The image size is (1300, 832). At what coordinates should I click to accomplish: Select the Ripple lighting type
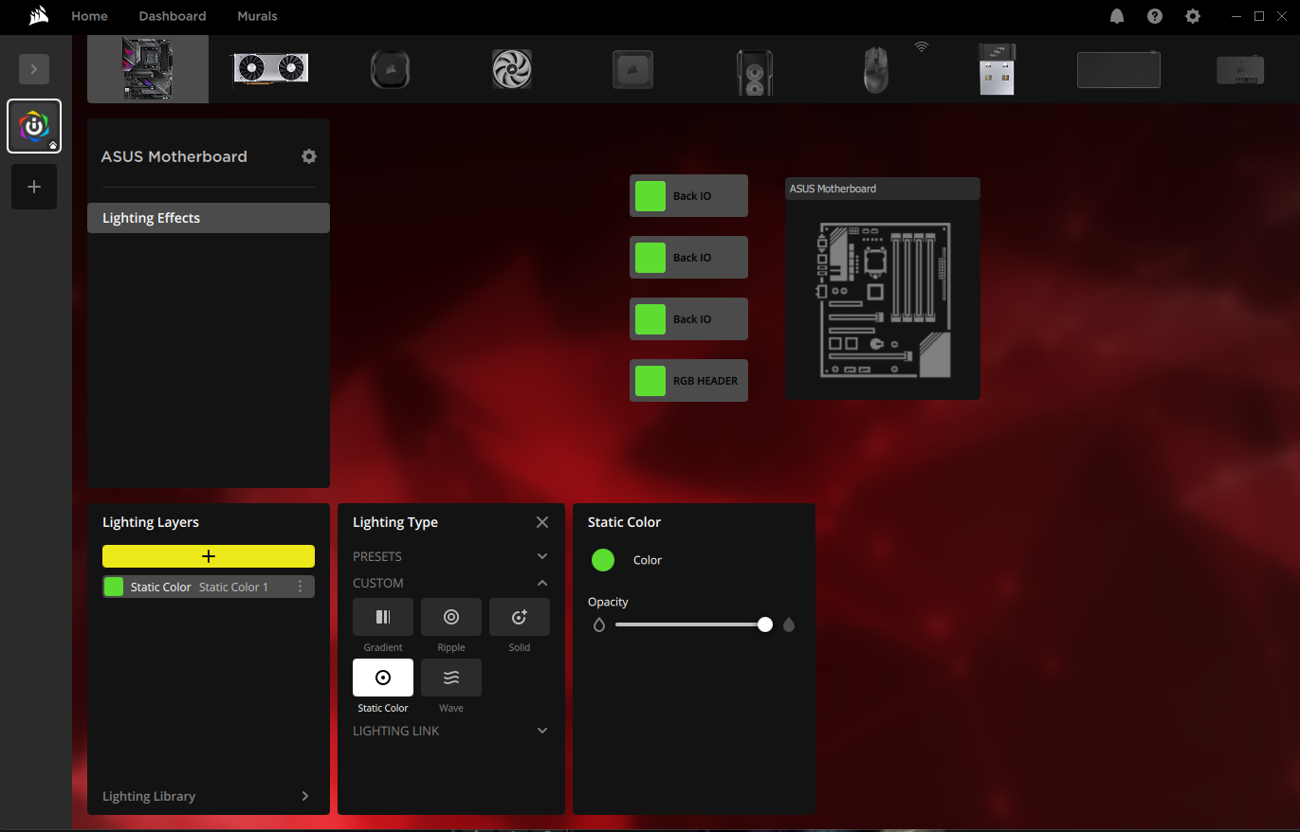[450, 617]
